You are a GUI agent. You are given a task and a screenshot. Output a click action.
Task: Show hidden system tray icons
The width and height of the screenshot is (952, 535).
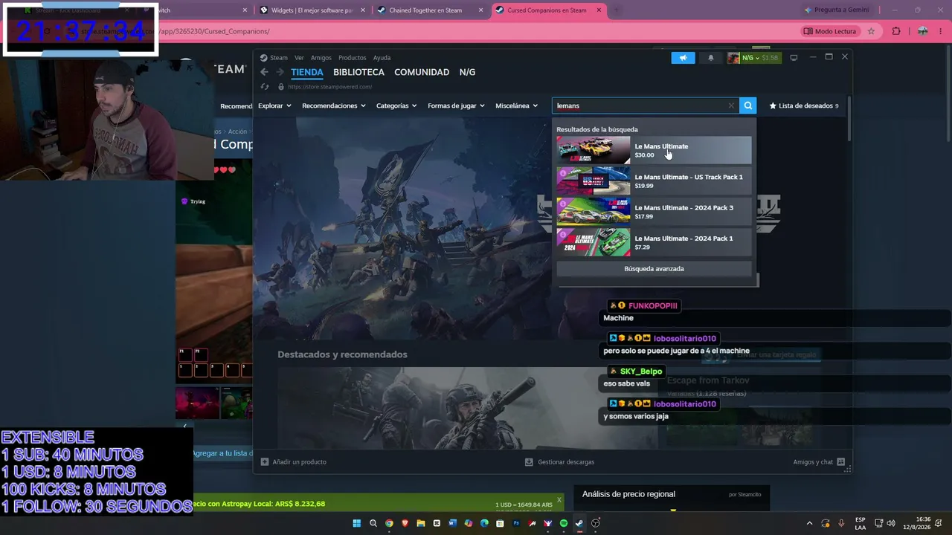point(810,523)
